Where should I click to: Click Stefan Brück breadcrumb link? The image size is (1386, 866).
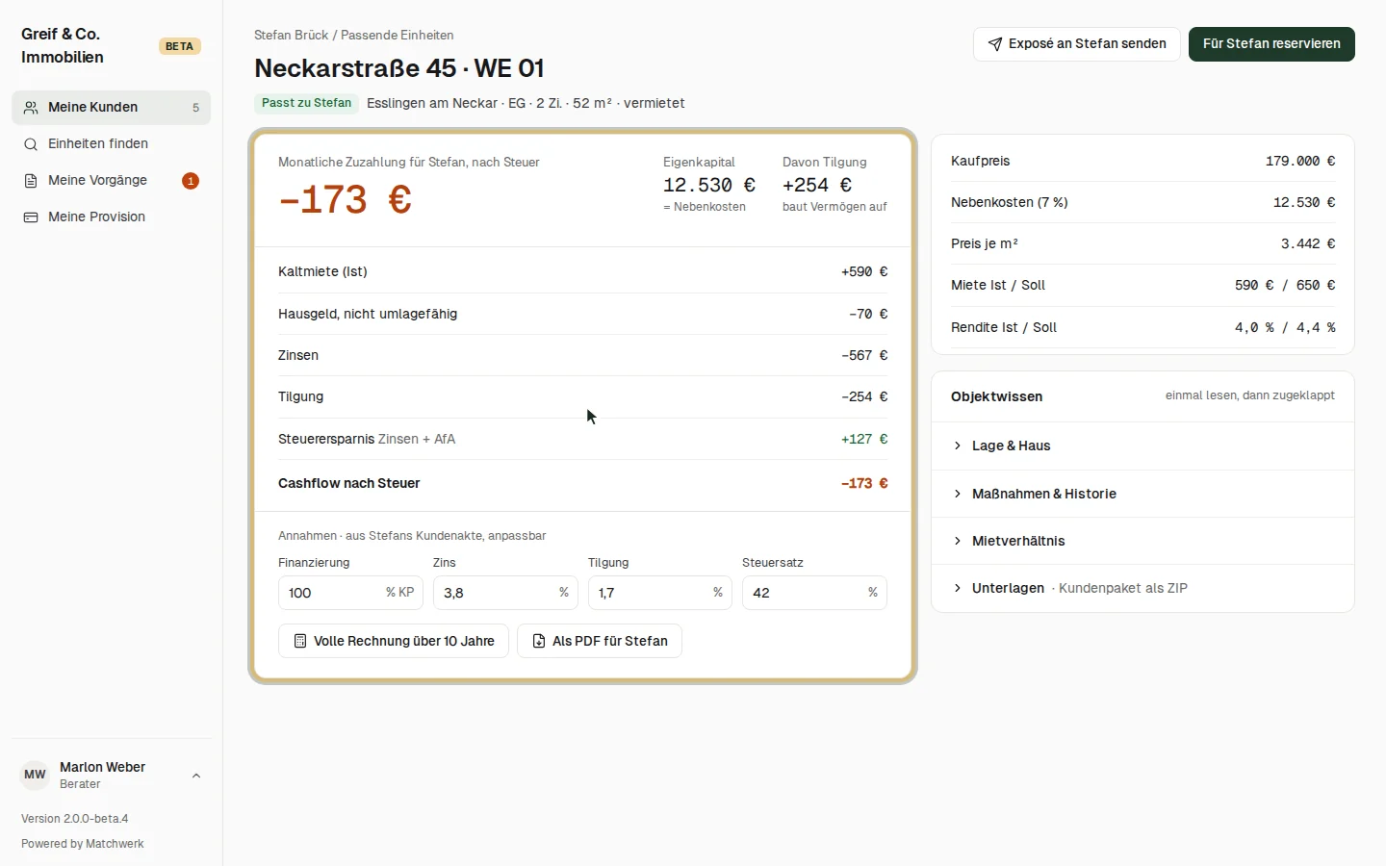coord(292,35)
